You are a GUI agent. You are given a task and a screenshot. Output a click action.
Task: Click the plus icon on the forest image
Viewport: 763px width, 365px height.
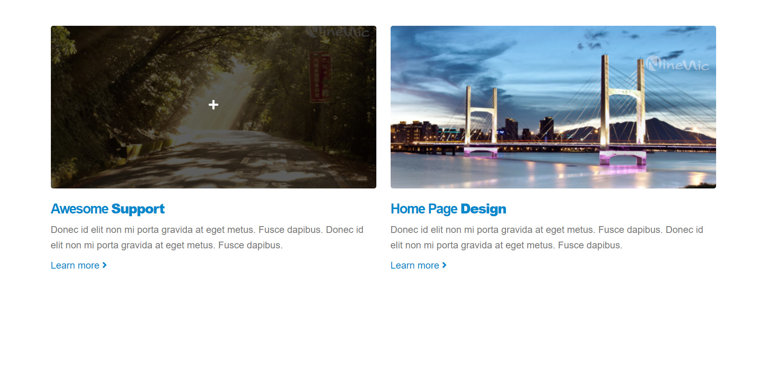point(213,105)
